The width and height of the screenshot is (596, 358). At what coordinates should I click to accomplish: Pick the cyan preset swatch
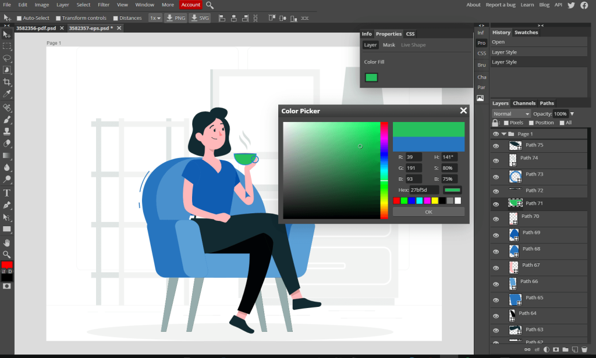coord(420,201)
